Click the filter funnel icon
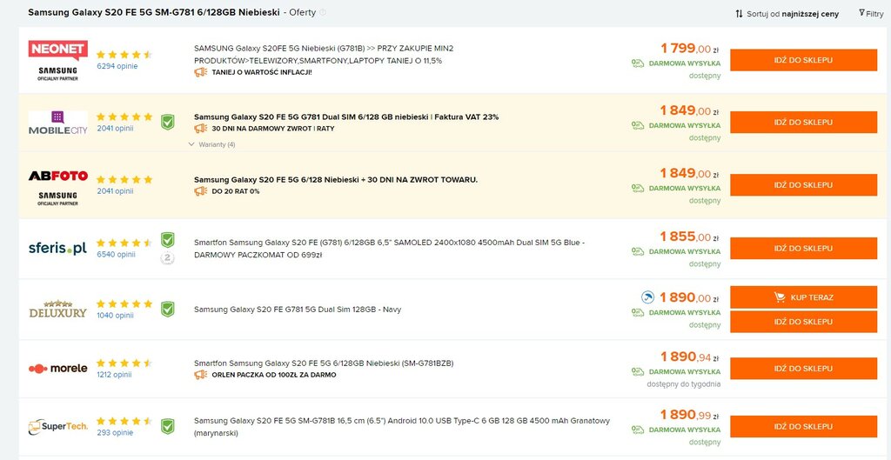891x460 pixels. point(862,12)
